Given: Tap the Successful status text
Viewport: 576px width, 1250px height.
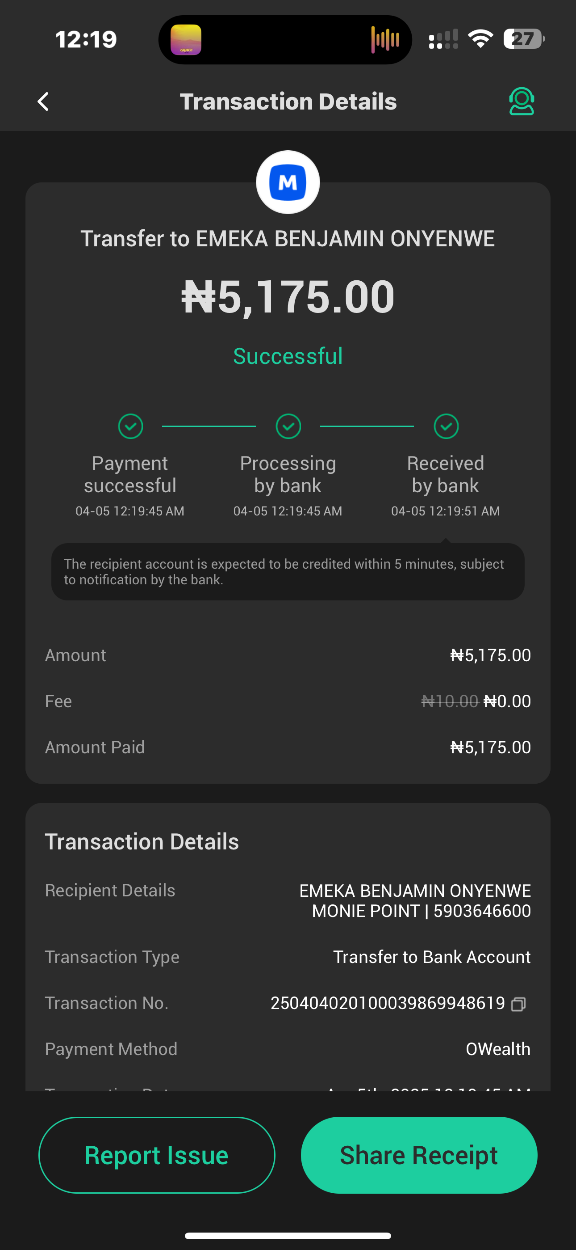Looking at the screenshot, I should [288, 356].
